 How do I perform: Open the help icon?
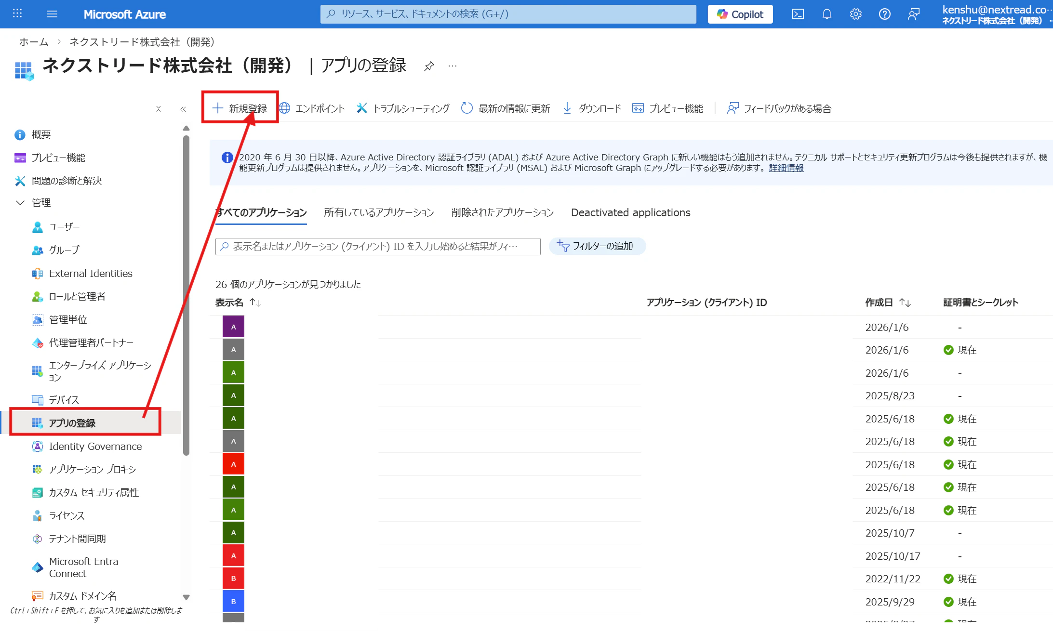[x=884, y=14]
